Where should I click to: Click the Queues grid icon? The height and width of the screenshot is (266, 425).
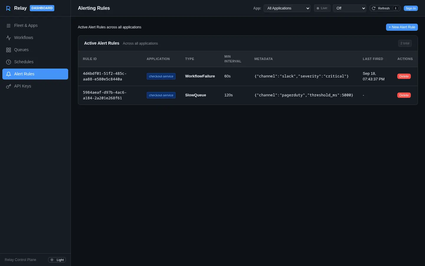tap(9, 50)
